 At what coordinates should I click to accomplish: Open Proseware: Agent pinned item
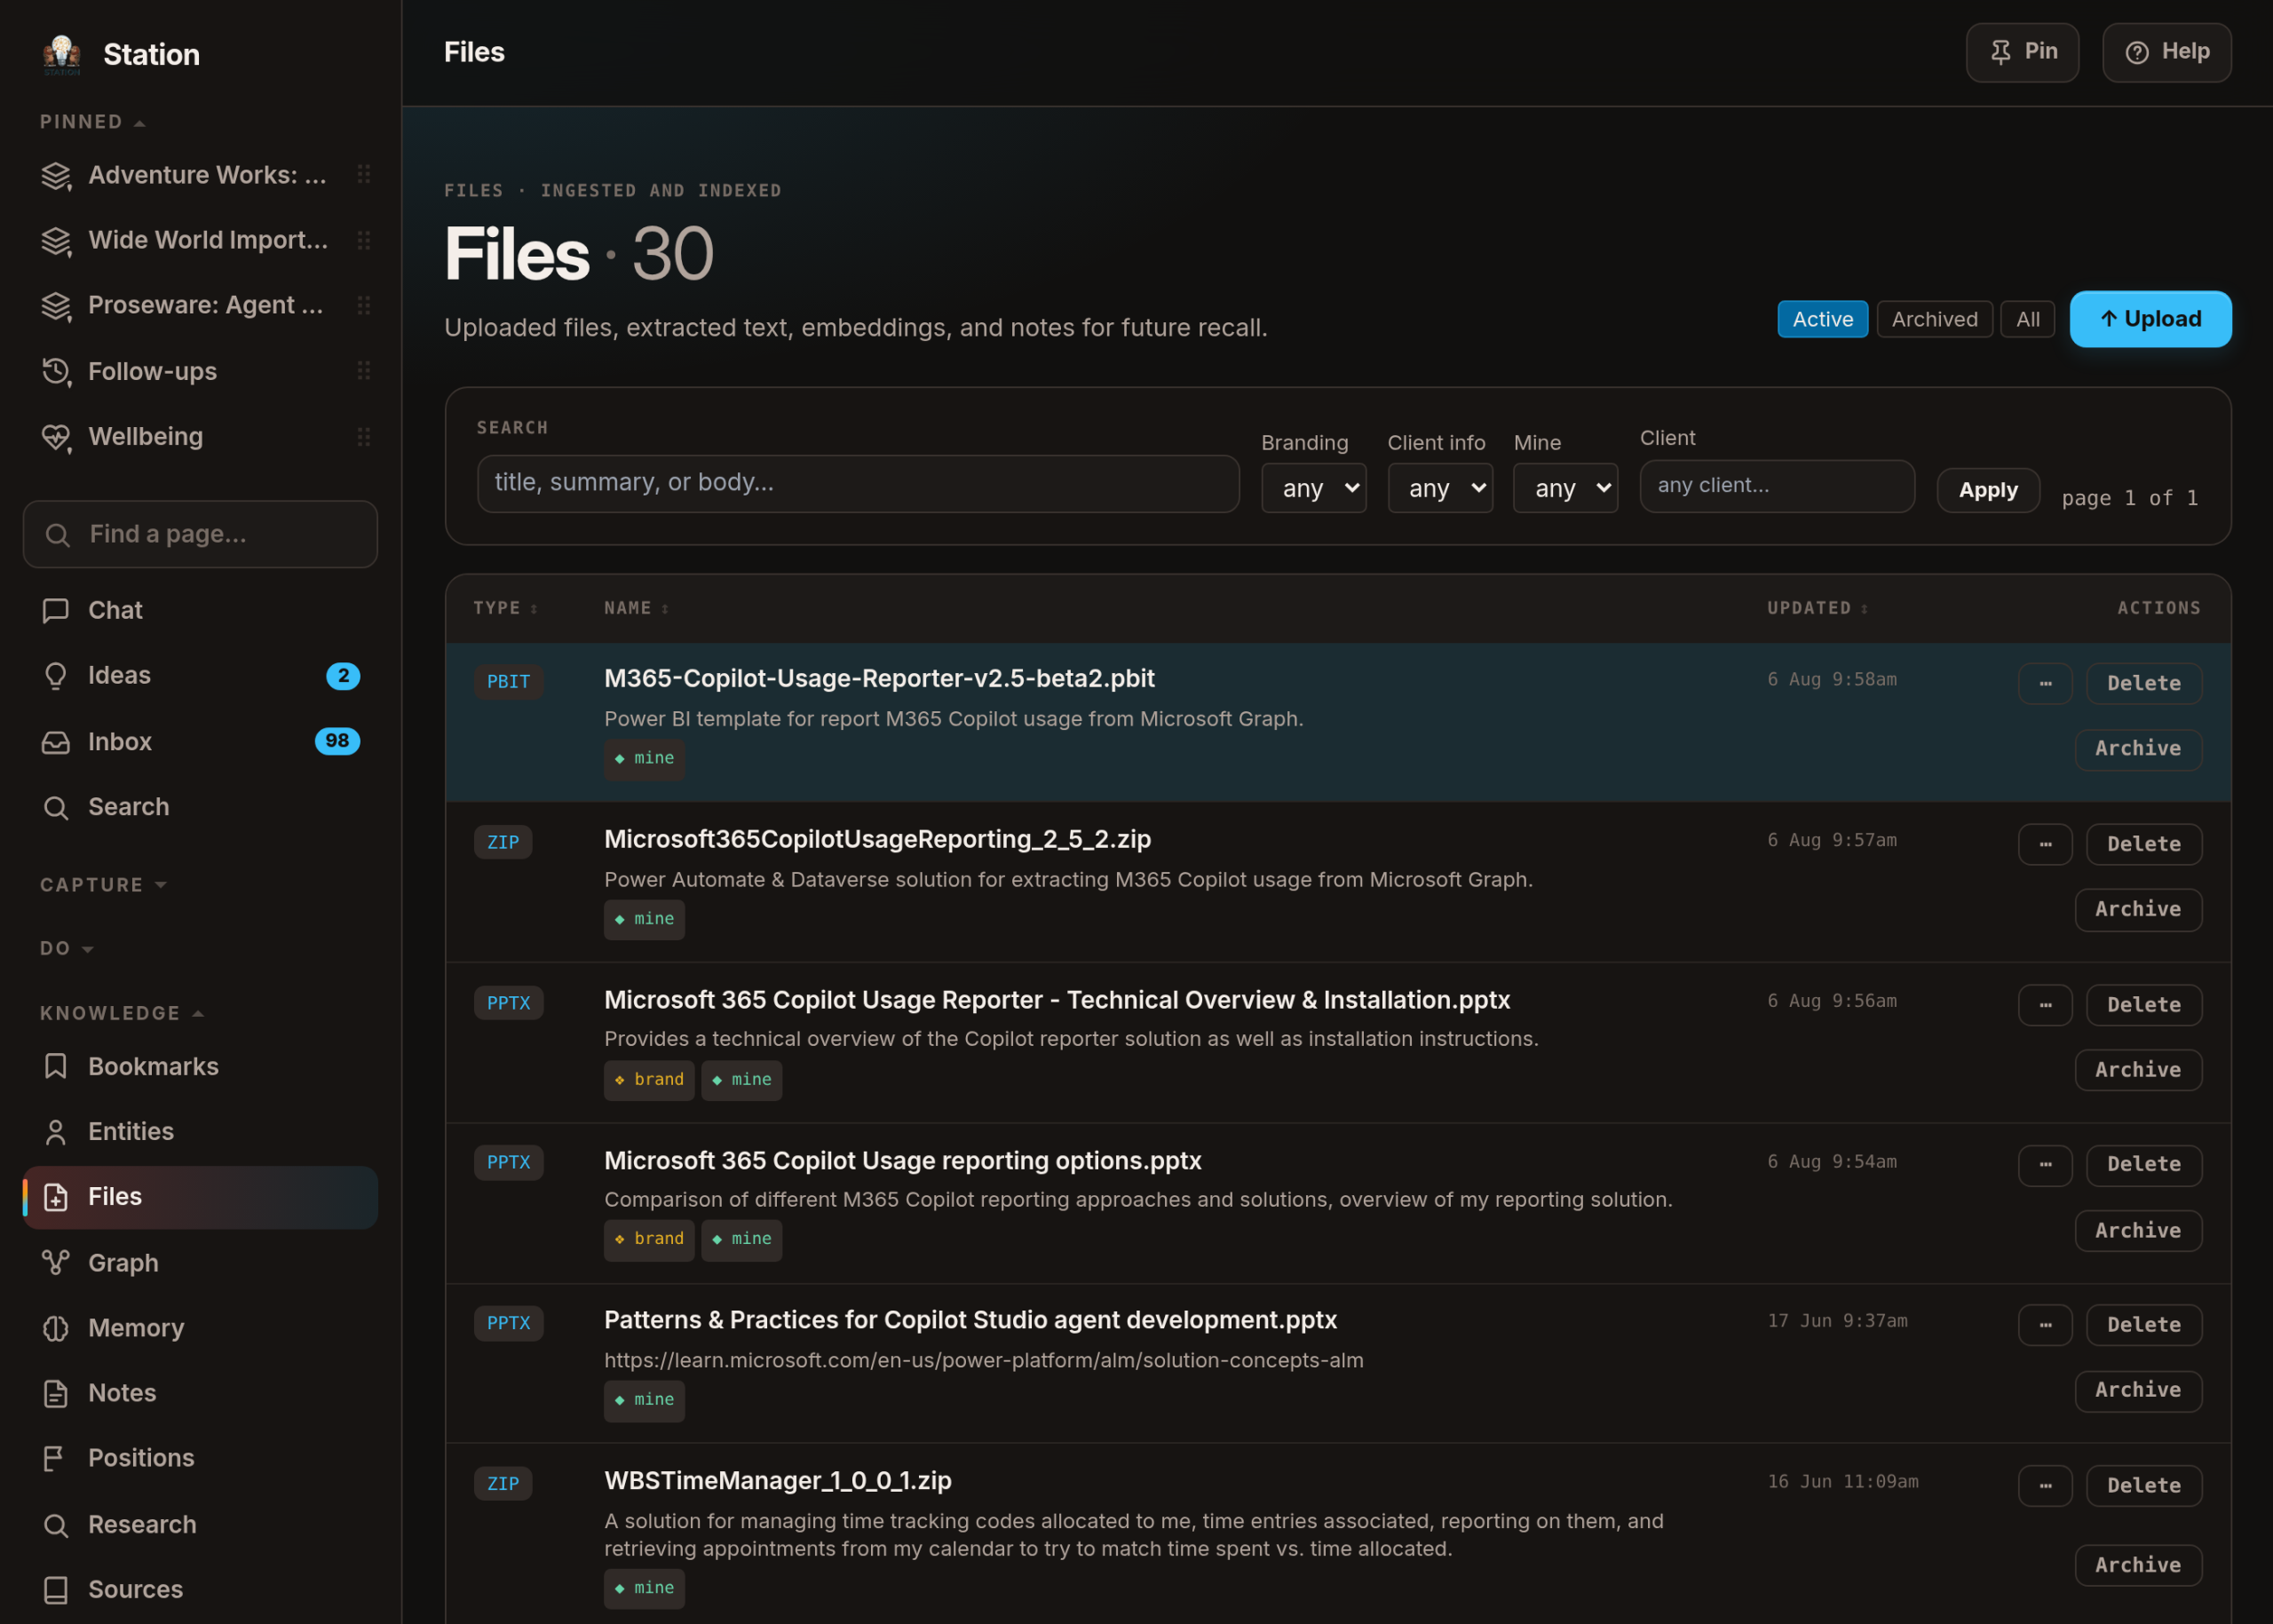[200, 305]
